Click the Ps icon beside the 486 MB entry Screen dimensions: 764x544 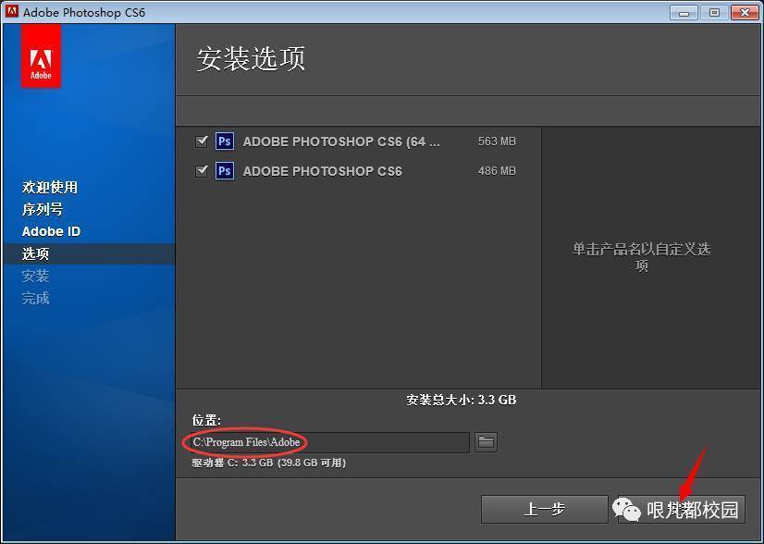coord(225,171)
